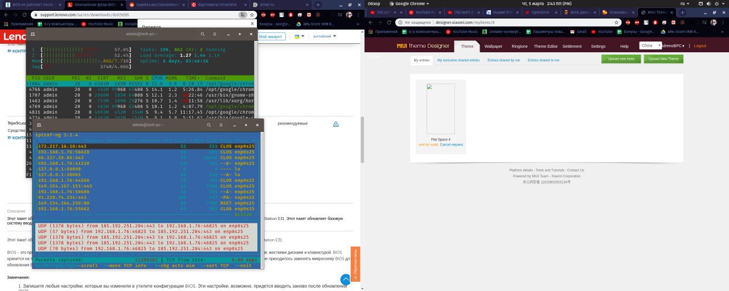Screen dimensions: 729x291
Task: Click profile avatar in Xiaomi Chrome window
Action: point(713,22)
